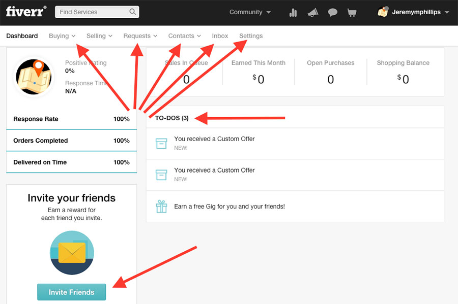Click the map profile picture

[34, 77]
